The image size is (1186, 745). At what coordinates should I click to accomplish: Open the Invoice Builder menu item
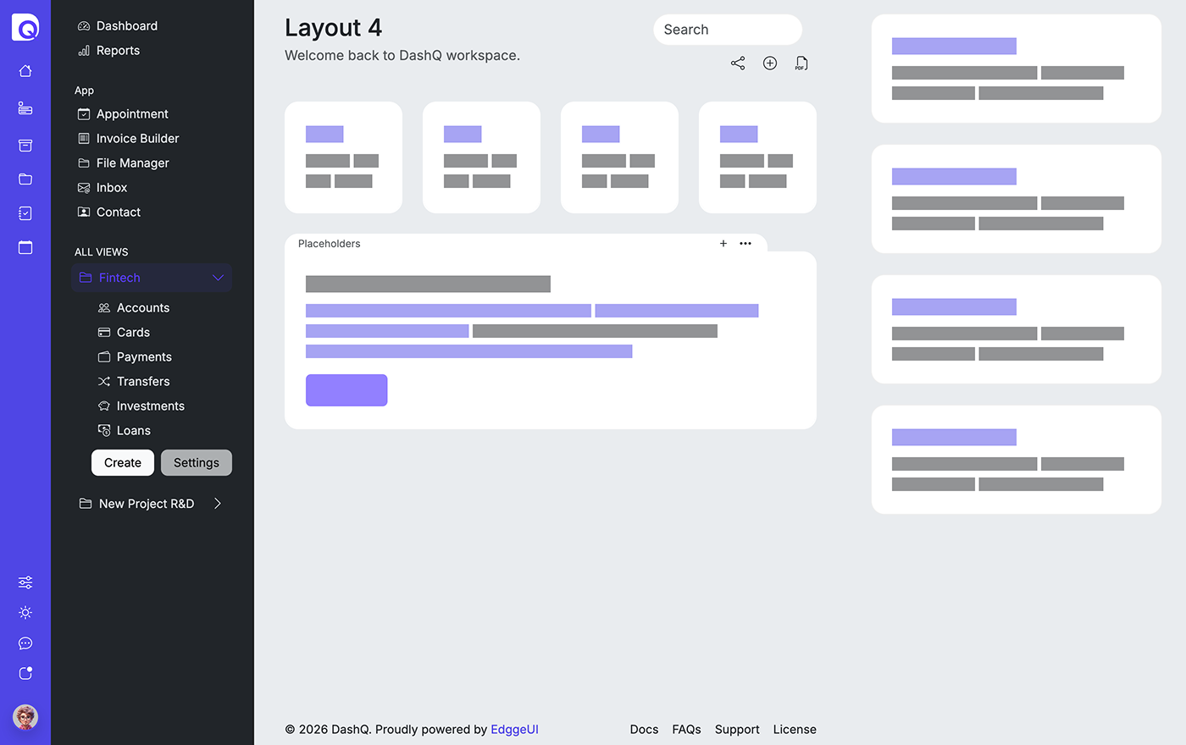(137, 138)
